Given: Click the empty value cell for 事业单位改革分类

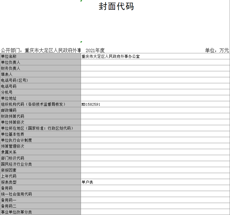Looking at the screenshot, I should (x=155, y=212).
